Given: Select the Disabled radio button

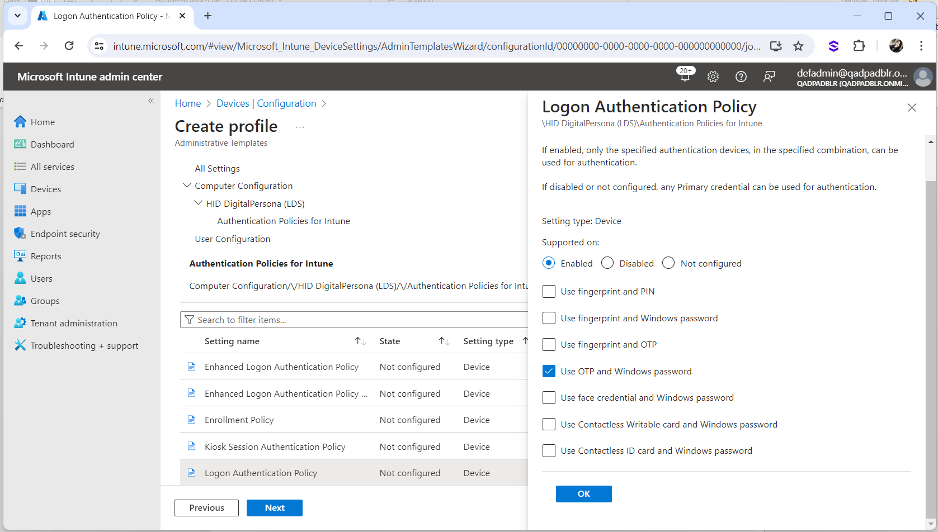Looking at the screenshot, I should click(607, 263).
